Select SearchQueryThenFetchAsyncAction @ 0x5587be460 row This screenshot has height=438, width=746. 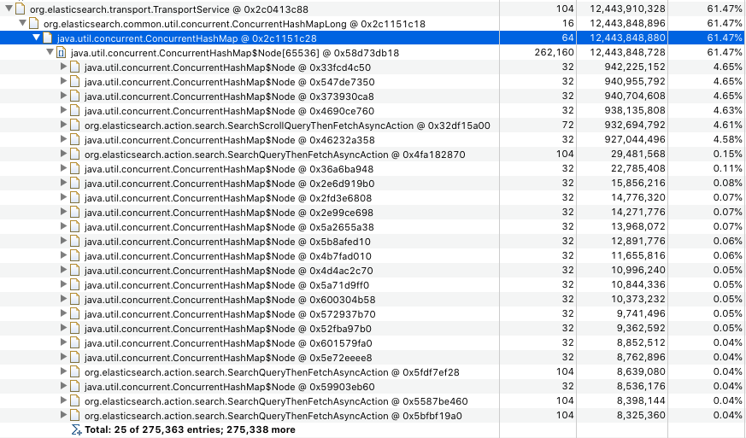(373, 401)
